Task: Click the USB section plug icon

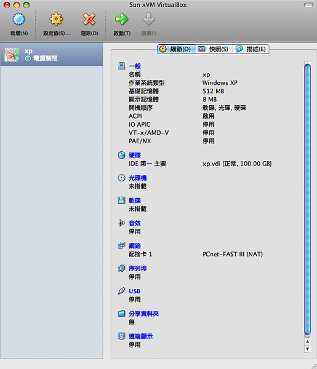Action: click(121, 291)
